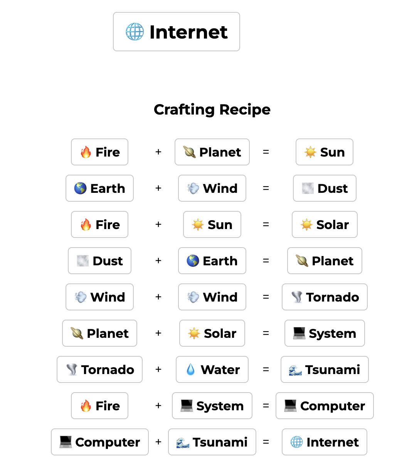Click the flame icon beside Fire in the top recipe row

coord(86,152)
